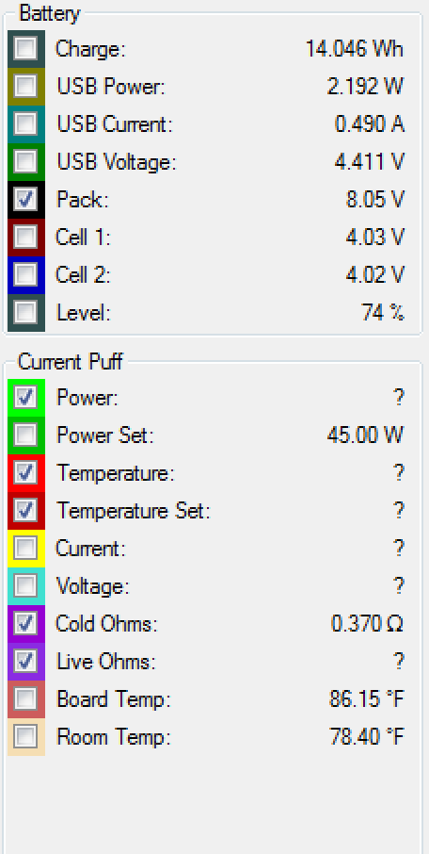Enable the USB Voltage checkbox

click(25, 162)
